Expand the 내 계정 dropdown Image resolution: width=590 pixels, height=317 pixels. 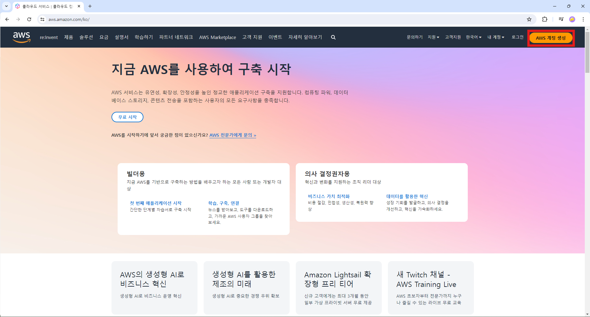[x=496, y=37]
